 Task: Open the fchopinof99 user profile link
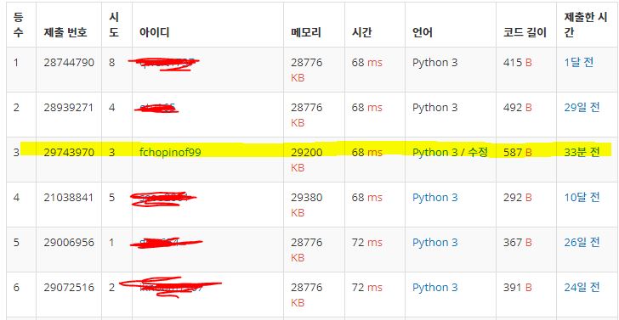click(170, 153)
